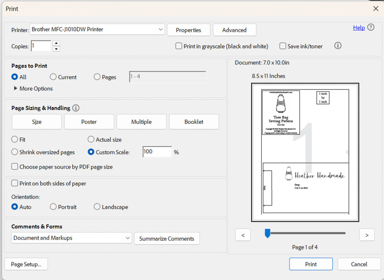Choose the Pages range radio button
Screen dimensions: 384x280
[x=97, y=77]
